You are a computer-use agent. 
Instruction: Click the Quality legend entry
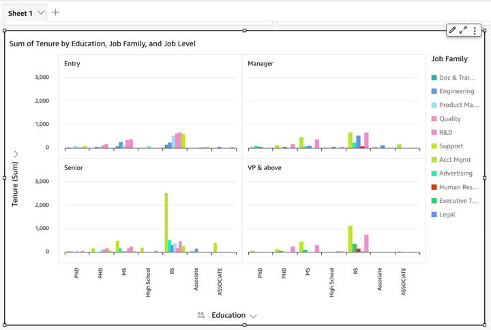tap(449, 118)
